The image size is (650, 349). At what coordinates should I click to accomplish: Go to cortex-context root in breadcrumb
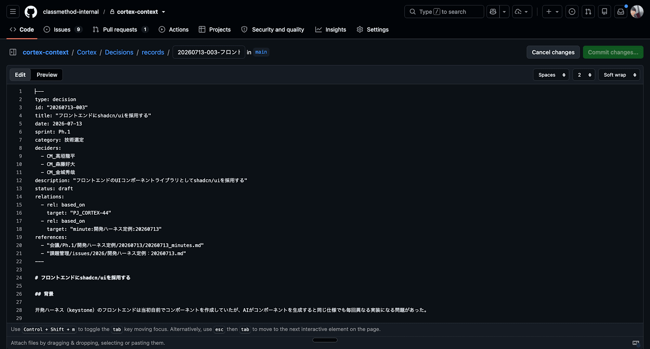45,52
